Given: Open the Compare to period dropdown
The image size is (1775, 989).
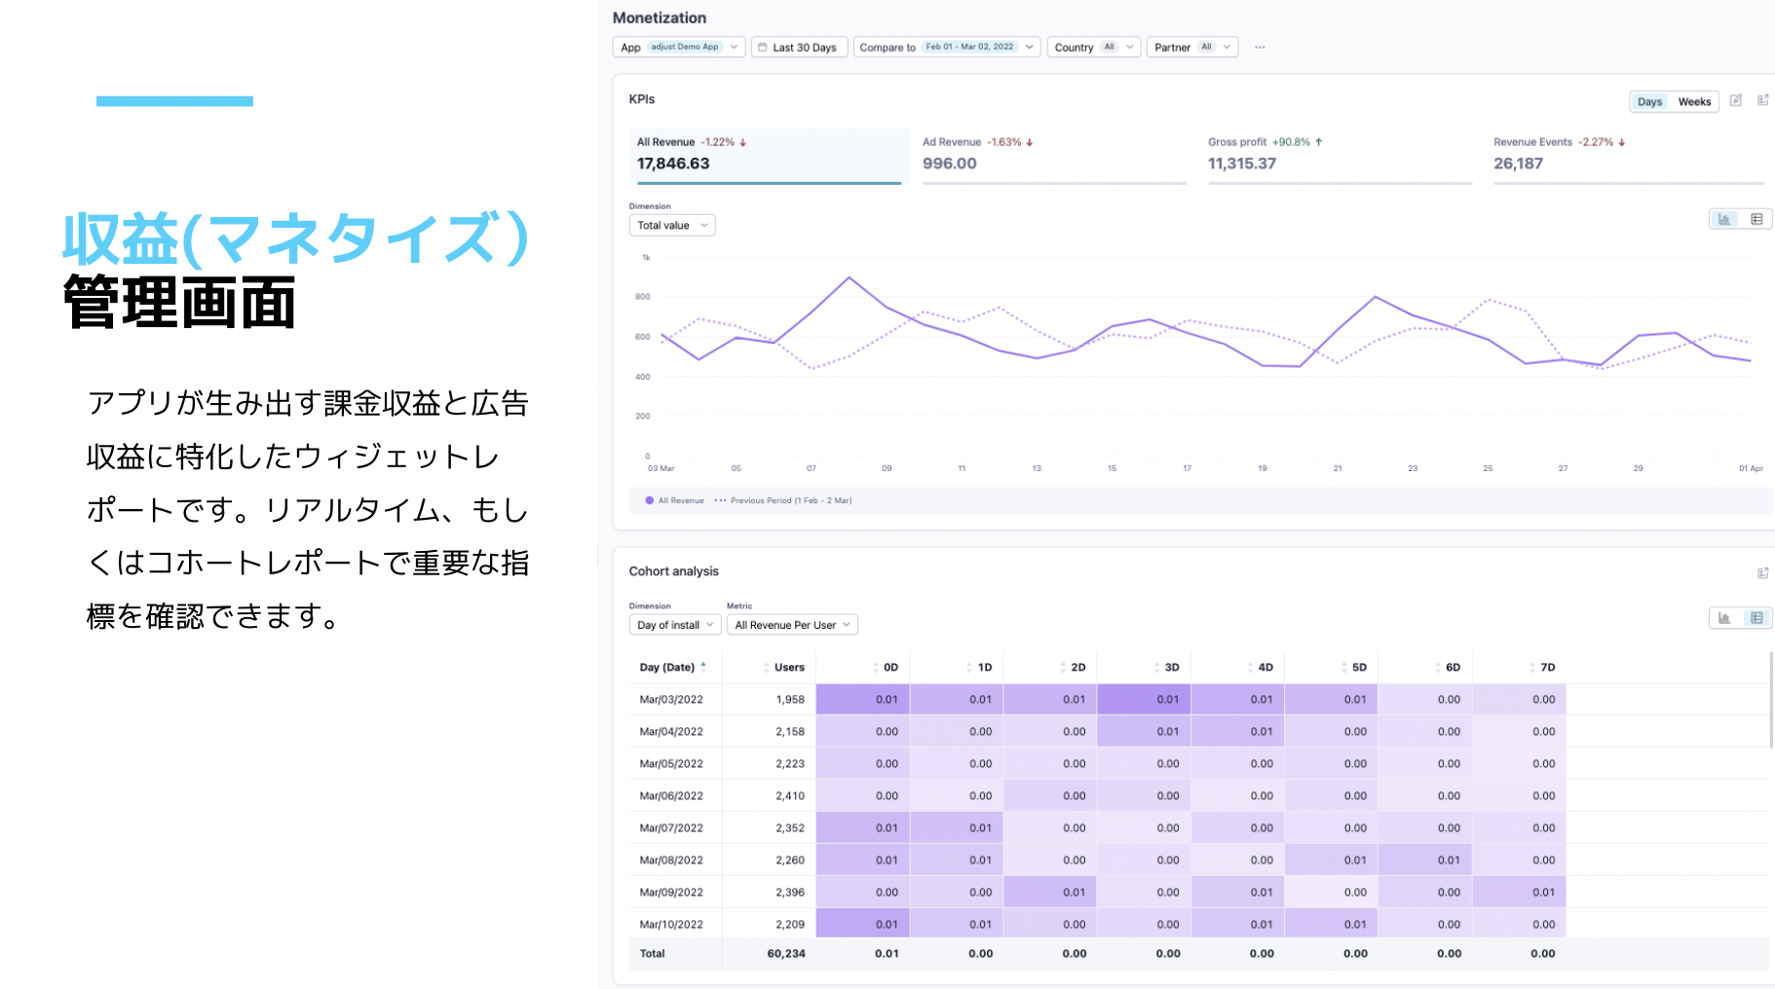Looking at the screenshot, I should pos(947,47).
